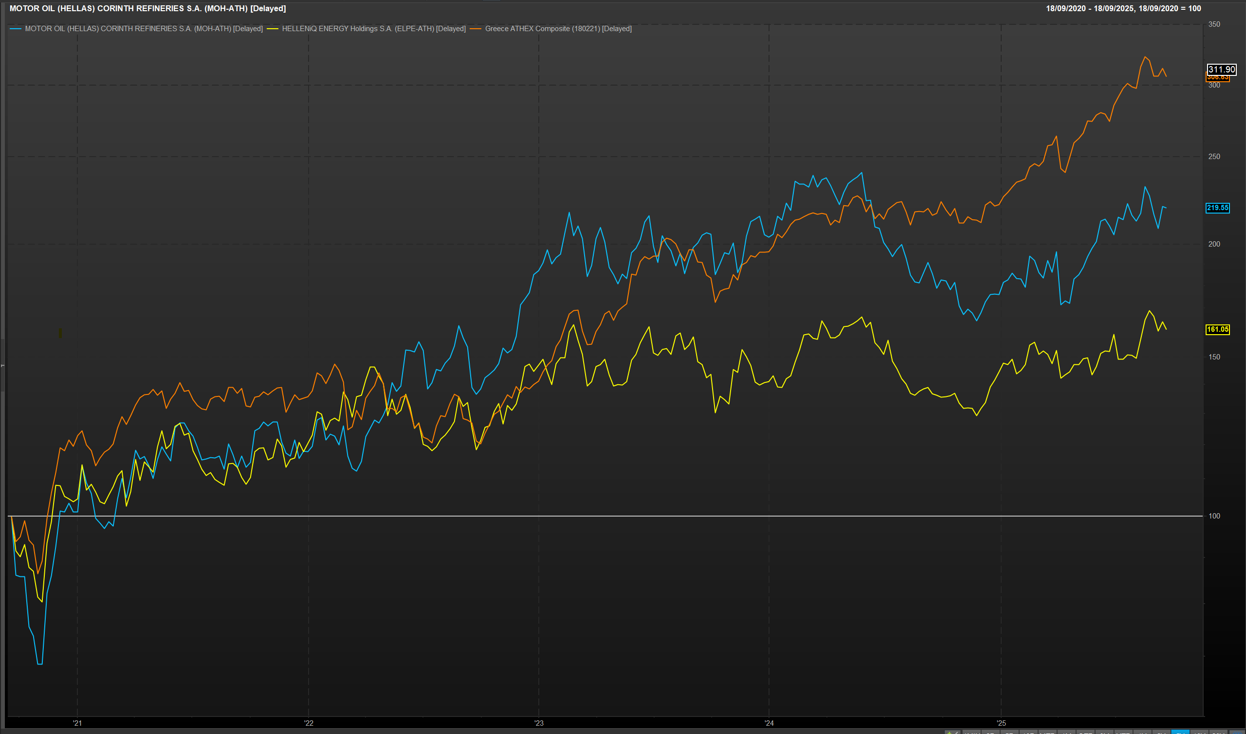Screen dimensions: 1246x734
Task: Click the left edge panel expand handle
Action: tap(2, 365)
